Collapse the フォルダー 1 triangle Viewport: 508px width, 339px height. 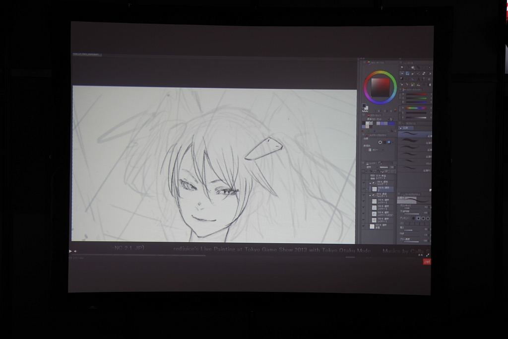tap(370, 196)
